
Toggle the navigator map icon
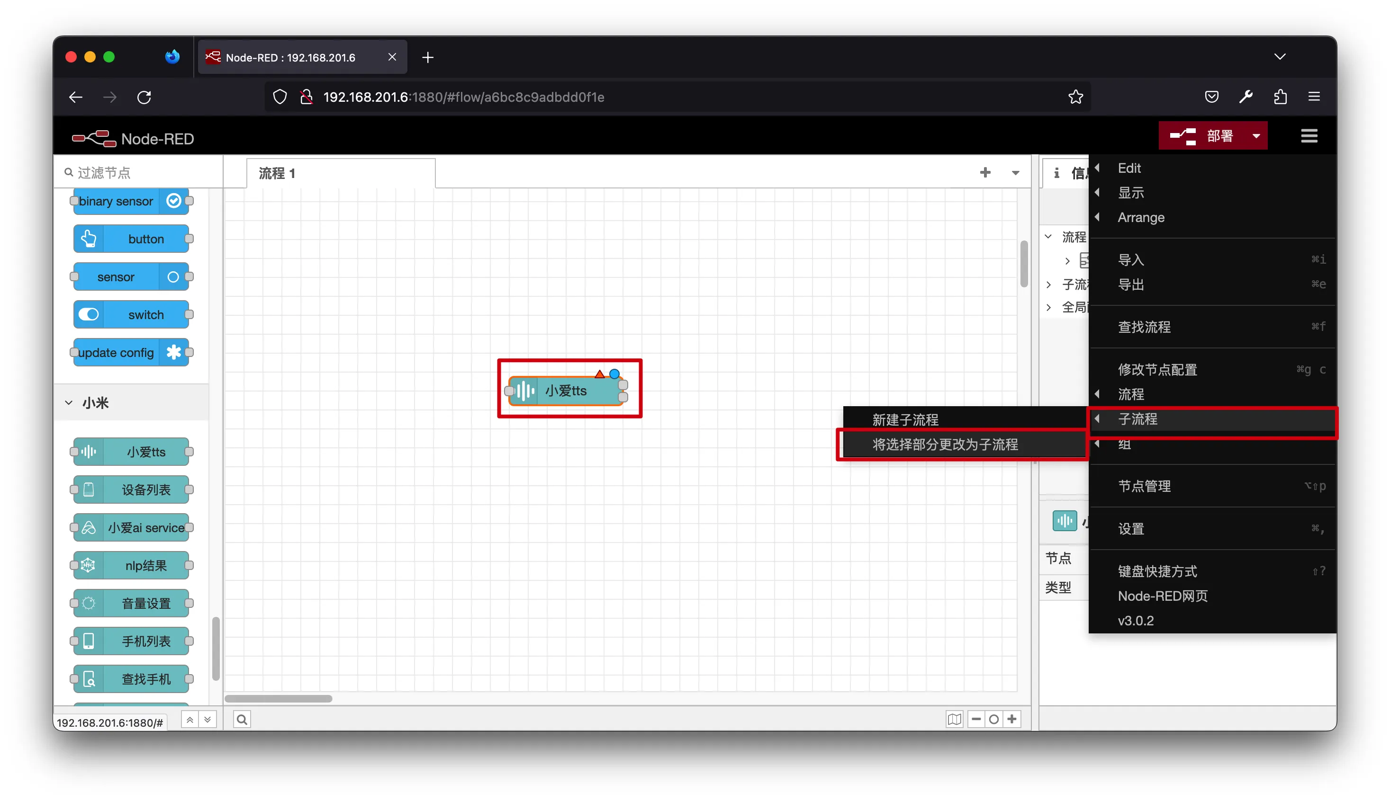pyautogui.click(x=954, y=719)
